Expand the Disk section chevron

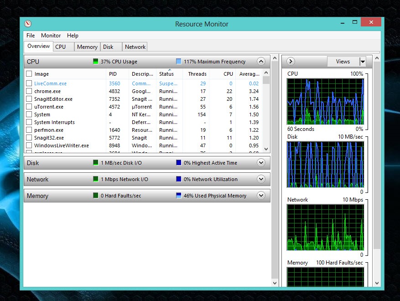click(x=261, y=163)
